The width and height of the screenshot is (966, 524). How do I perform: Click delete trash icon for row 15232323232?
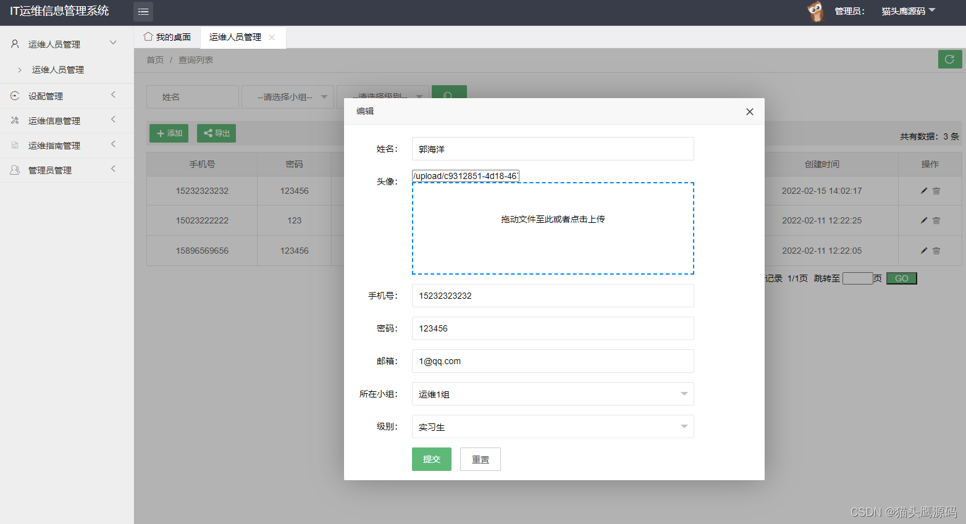[936, 191]
